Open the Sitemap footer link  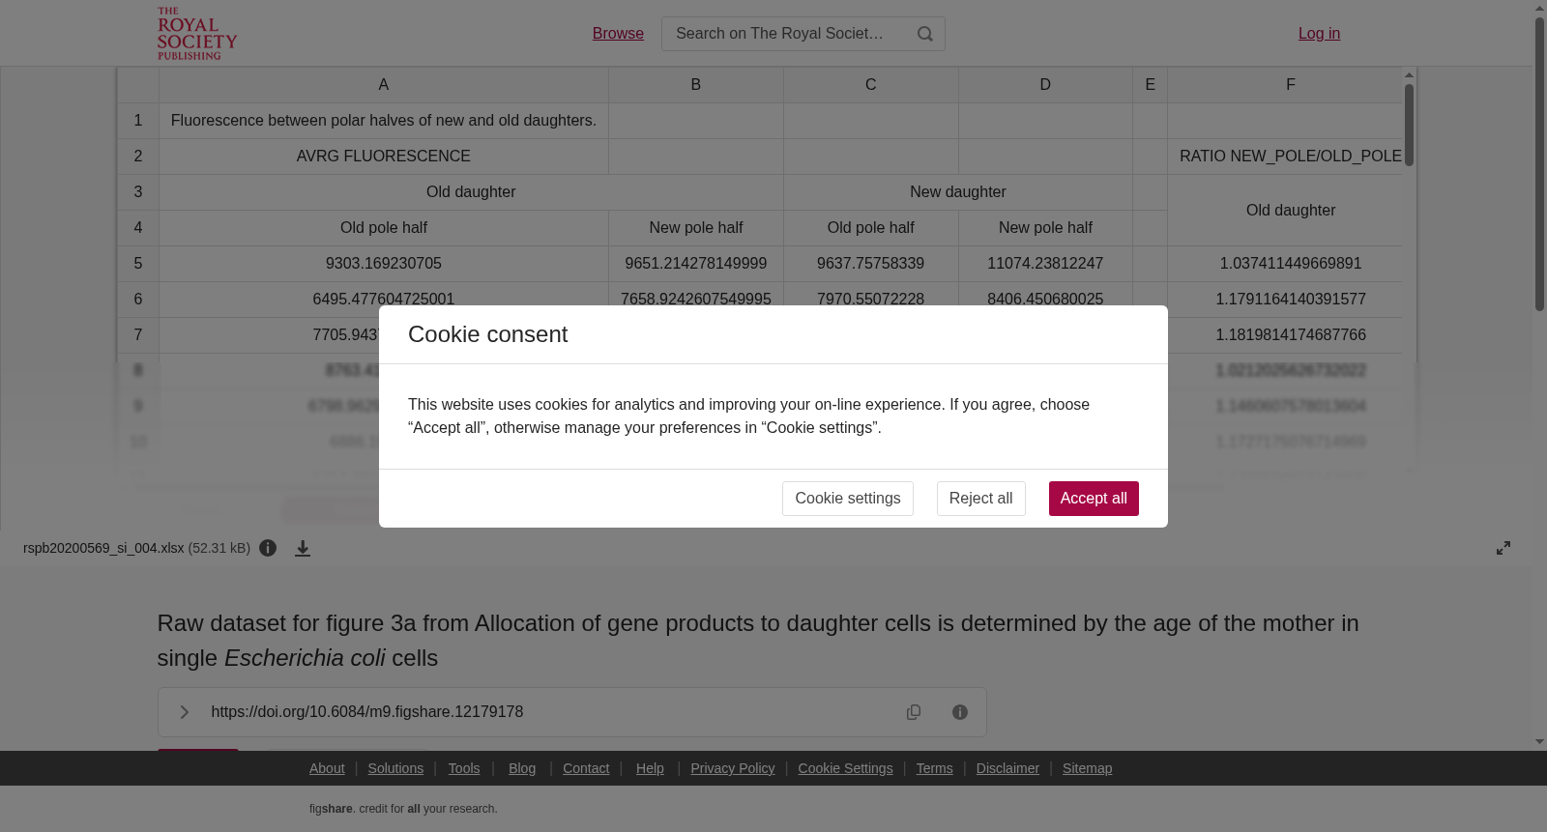coord(1087,768)
